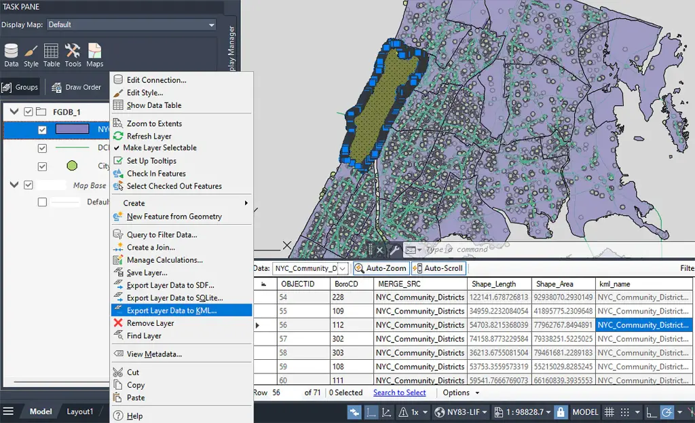Enable the Default base layer checkbox
Viewport: 695px width, 423px height.
[42, 202]
